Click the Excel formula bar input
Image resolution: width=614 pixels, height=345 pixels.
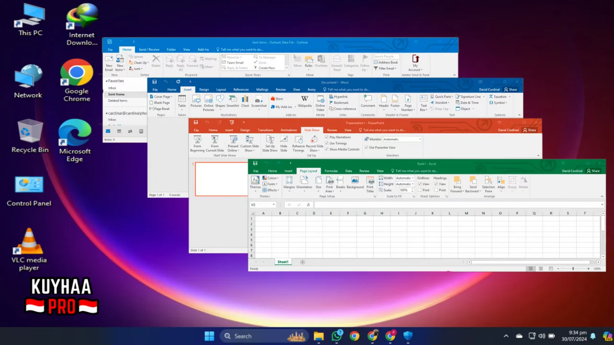click(x=458, y=205)
